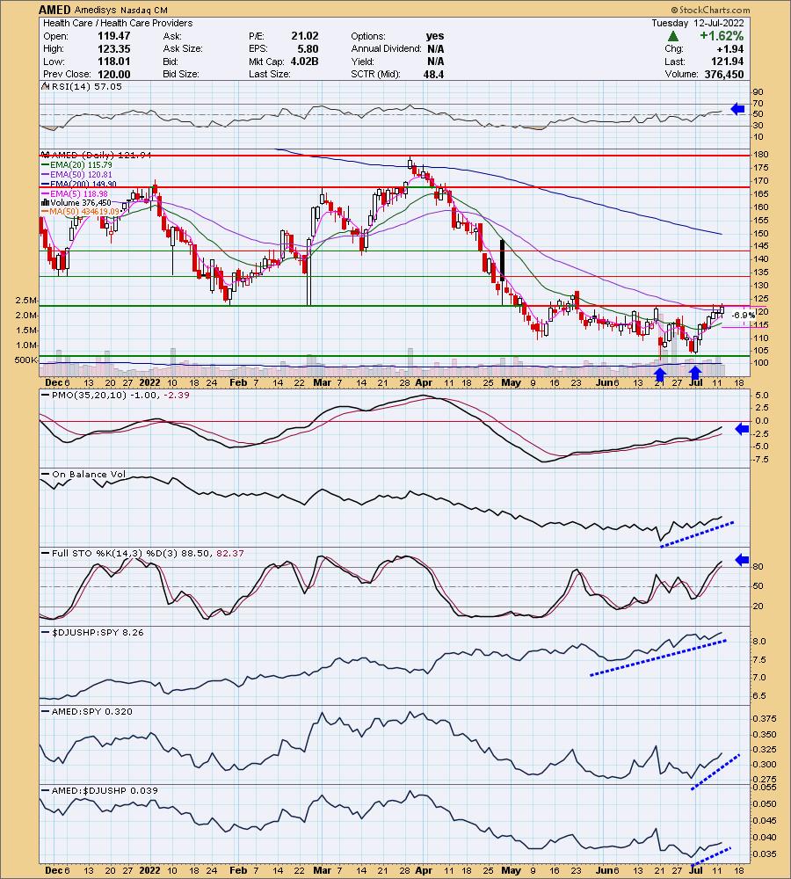Click the P/E value 21.02
Screen dimensions: 791x879
(x=304, y=36)
